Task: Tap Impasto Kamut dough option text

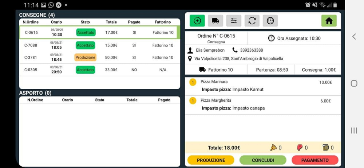Action: [x=248, y=89]
